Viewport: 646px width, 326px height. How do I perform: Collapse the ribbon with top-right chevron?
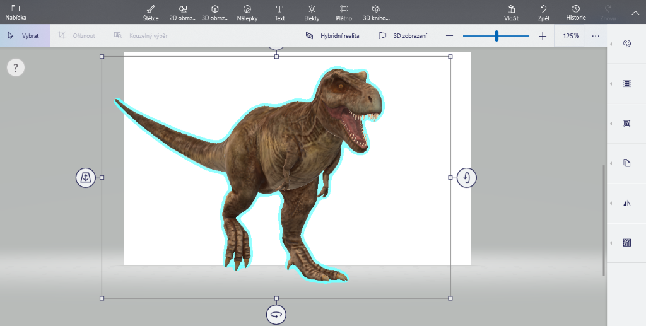635,12
